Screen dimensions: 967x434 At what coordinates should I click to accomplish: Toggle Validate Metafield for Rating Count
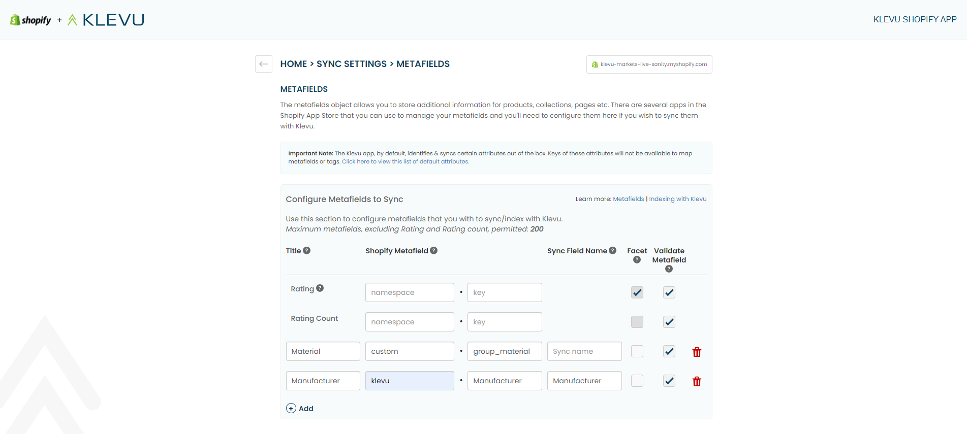pos(669,322)
